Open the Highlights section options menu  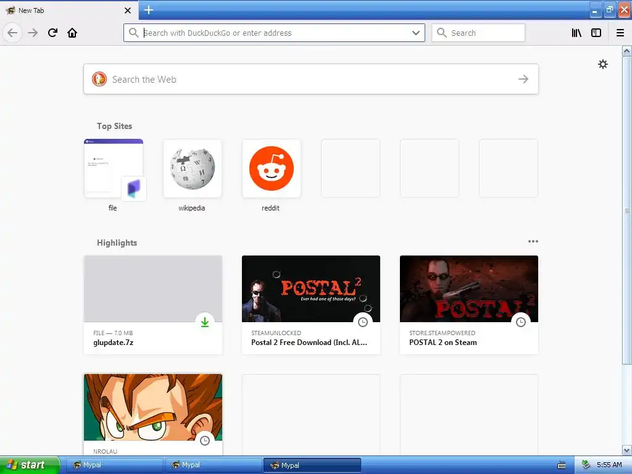[x=533, y=241]
